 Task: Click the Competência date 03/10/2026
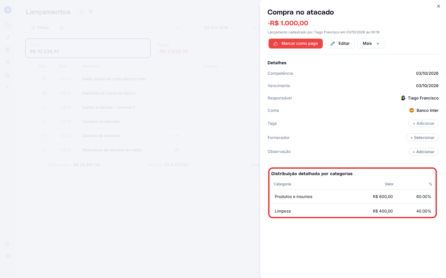click(427, 74)
